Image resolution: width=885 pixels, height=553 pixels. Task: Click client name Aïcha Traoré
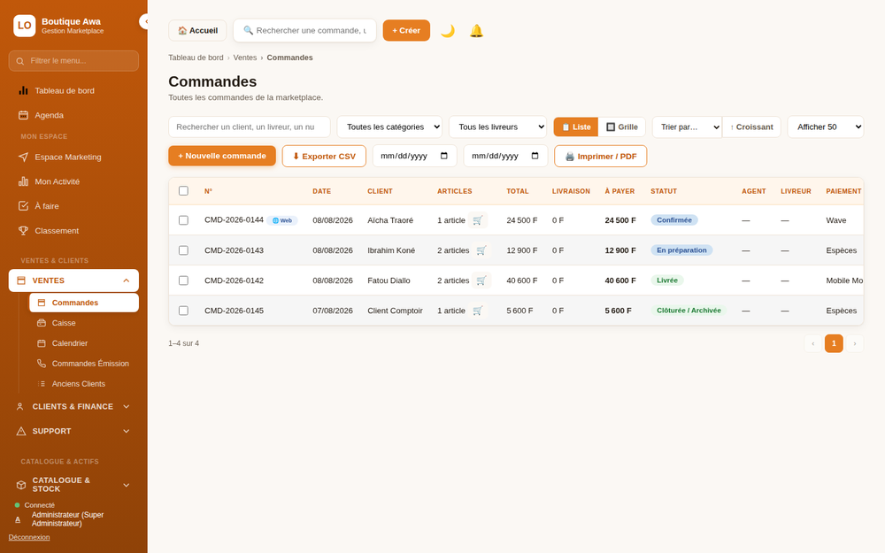pyautogui.click(x=390, y=220)
